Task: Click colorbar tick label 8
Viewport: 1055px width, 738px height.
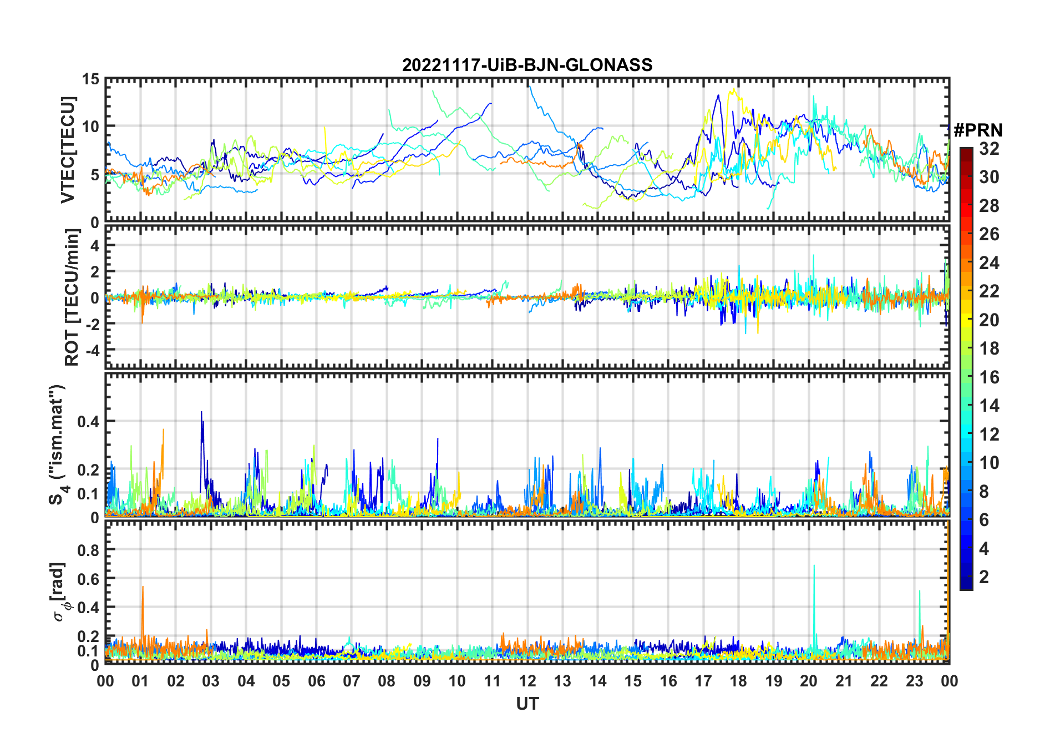Action: pyautogui.click(x=984, y=492)
